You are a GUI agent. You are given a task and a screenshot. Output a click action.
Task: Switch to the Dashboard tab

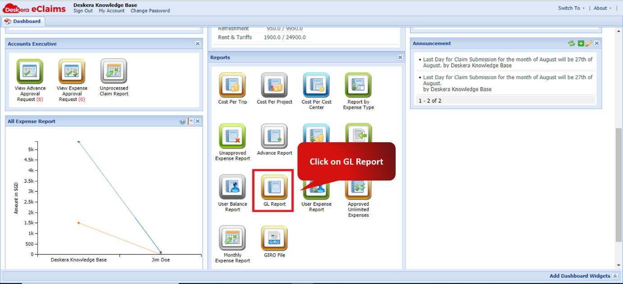point(23,21)
